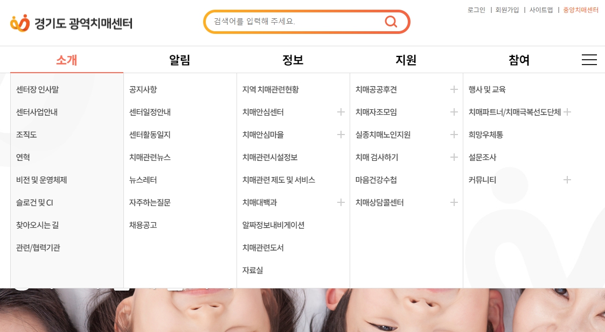The height and width of the screenshot is (332, 605).
Task: Click the 회원가입 link
Action: coord(507,10)
